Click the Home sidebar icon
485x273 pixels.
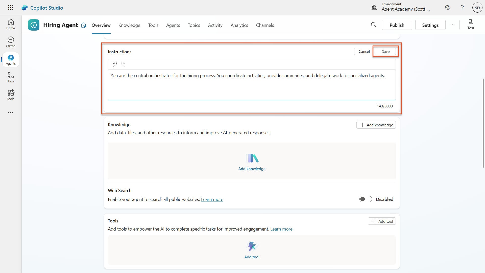[11, 24]
